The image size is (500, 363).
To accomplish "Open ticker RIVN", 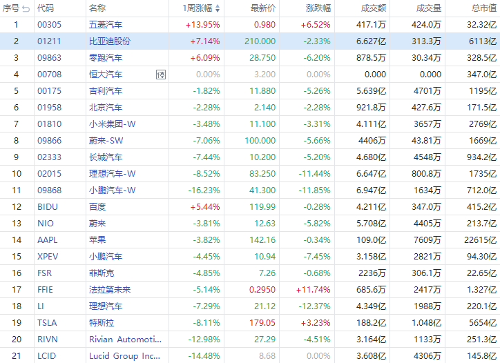I will [x=48, y=340].
